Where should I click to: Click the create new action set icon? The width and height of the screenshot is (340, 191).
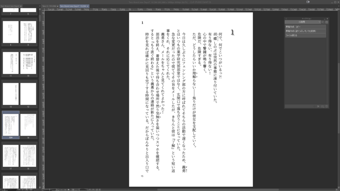pyautogui.click(x=326, y=22)
